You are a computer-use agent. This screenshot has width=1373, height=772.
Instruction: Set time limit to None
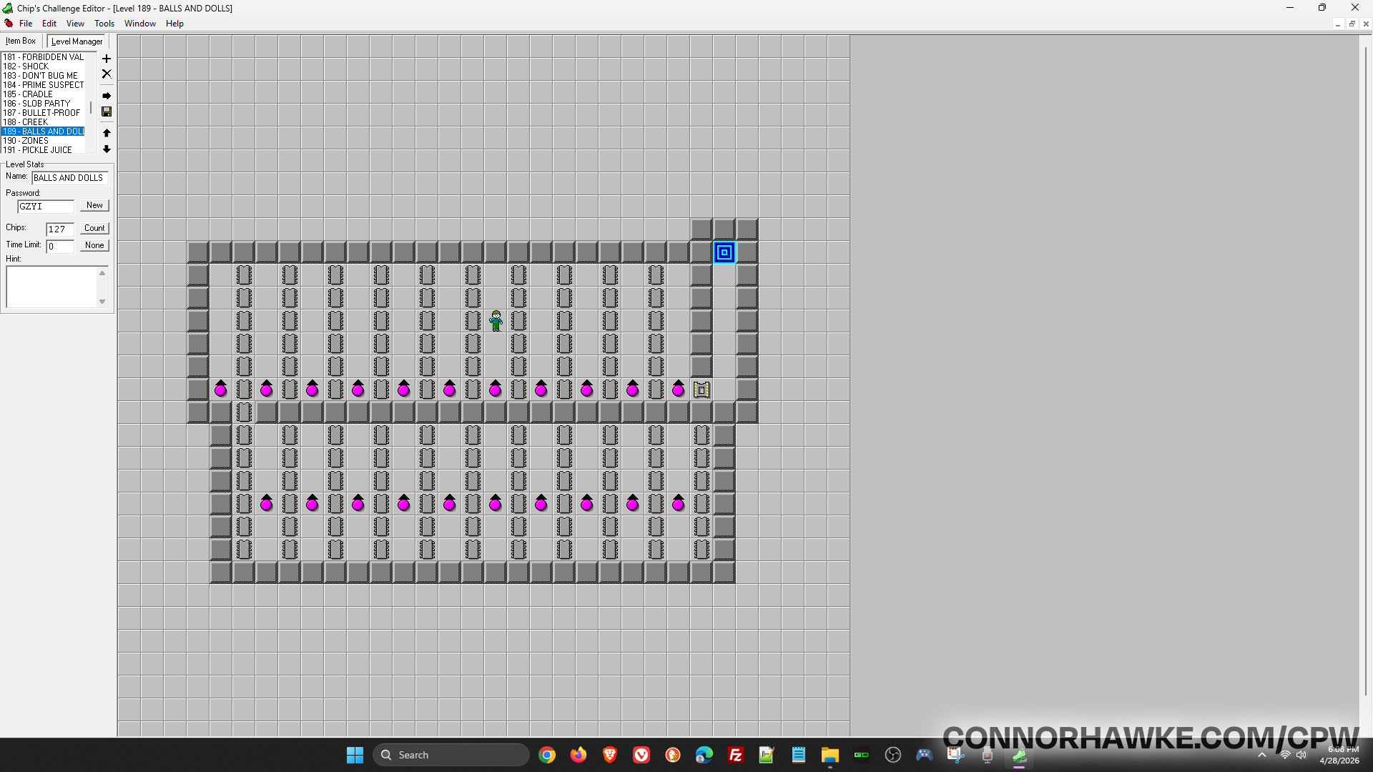[x=94, y=245]
